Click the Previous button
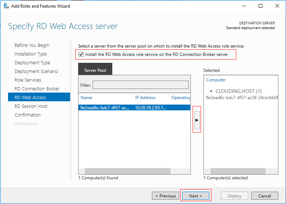The width and height of the screenshot is (286, 204). [165, 196]
